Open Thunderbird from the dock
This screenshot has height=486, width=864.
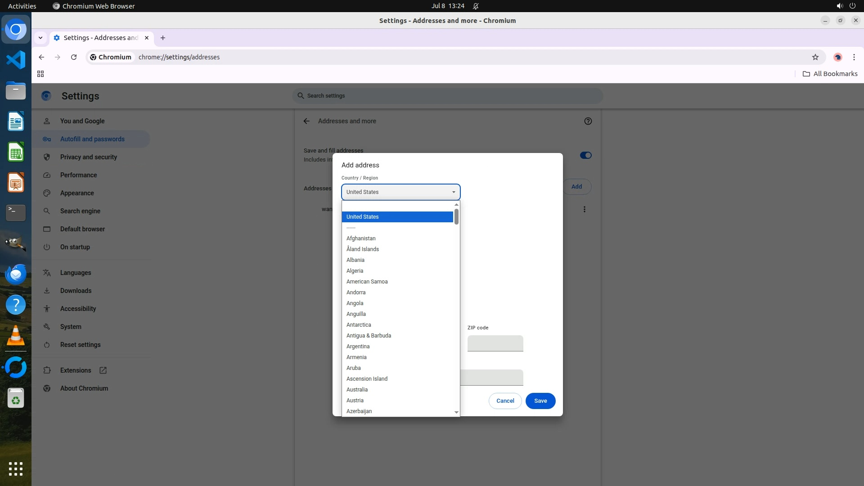point(16,274)
